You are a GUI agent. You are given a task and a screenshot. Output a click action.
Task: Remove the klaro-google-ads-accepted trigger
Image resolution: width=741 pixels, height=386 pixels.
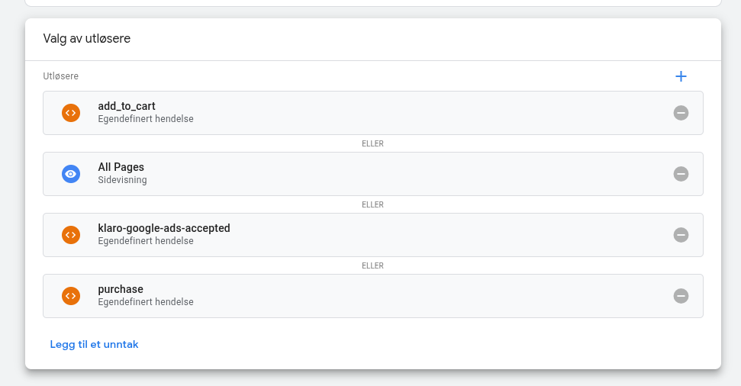click(681, 235)
